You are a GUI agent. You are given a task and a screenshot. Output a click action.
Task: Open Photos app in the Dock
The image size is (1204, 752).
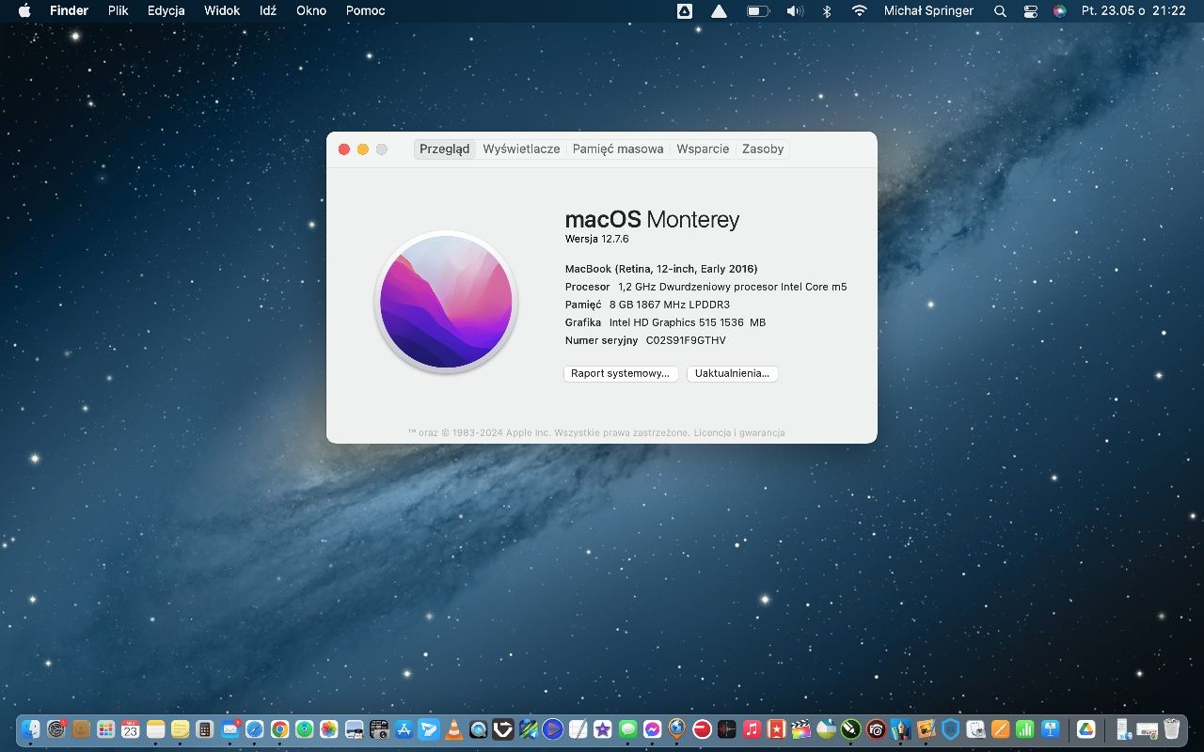click(328, 728)
